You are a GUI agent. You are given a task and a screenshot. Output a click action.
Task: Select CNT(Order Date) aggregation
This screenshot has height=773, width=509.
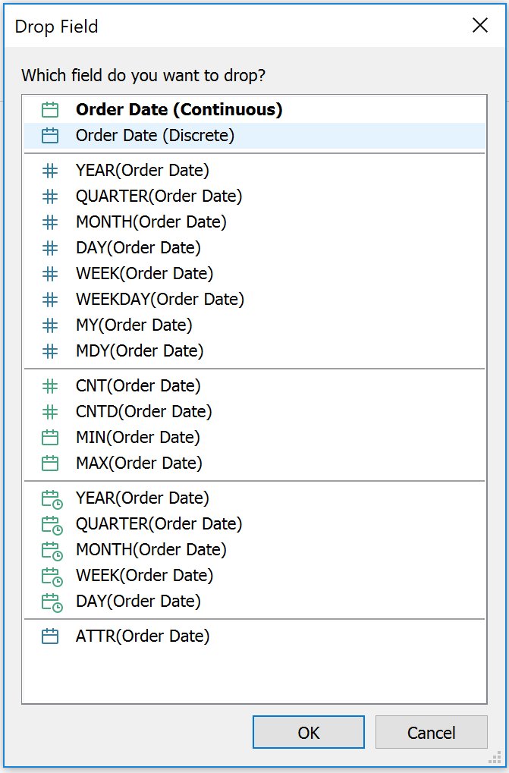(x=138, y=386)
